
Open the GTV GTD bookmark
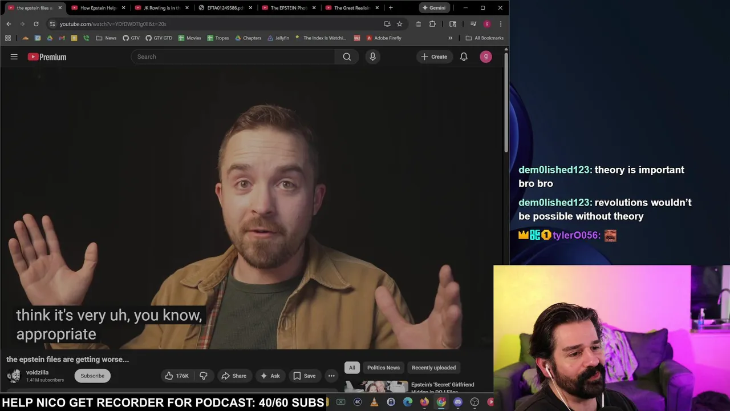tap(159, 38)
